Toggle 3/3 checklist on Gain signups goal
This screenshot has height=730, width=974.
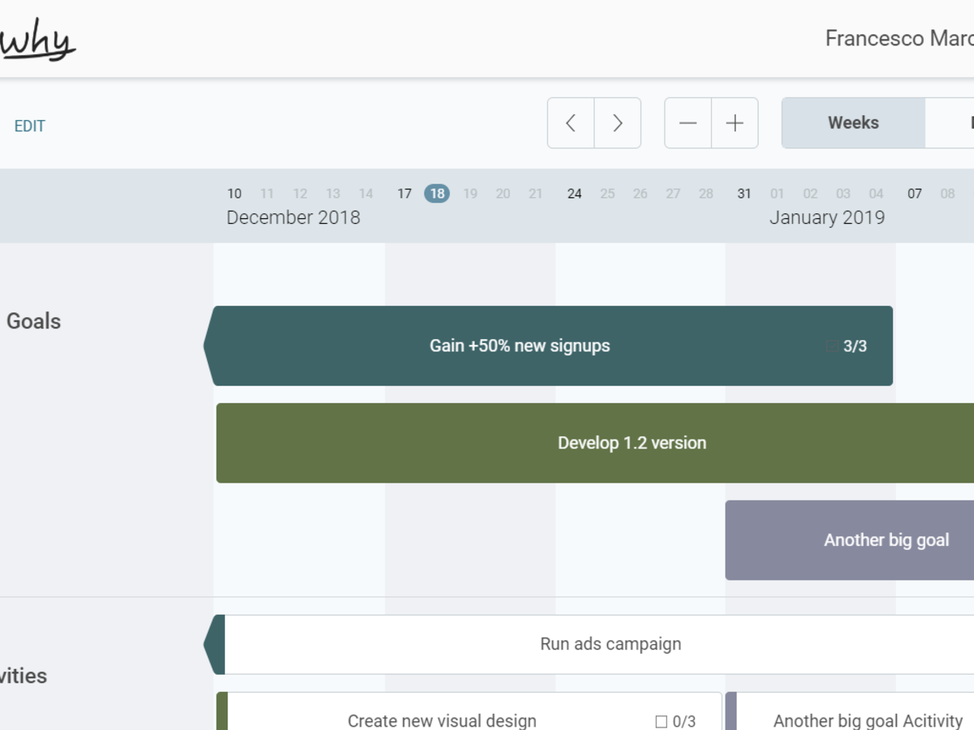(832, 346)
